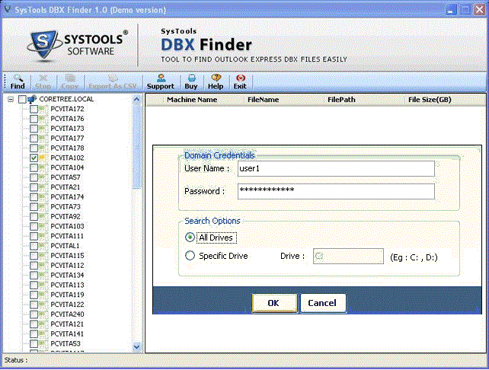This screenshot has width=489, height=370.
Task: Select the PCVITA122 tree entry
Action: [67, 305]
